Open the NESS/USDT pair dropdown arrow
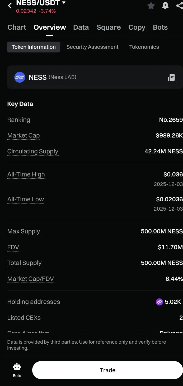This screenshot has height=386, width=183. click(64, 3)
